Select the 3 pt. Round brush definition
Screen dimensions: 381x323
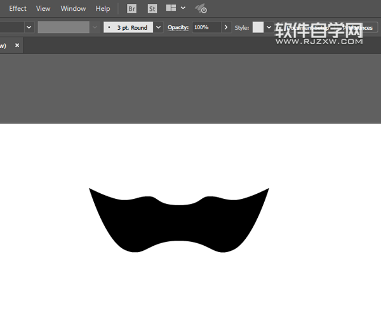[x=128, y=28]
